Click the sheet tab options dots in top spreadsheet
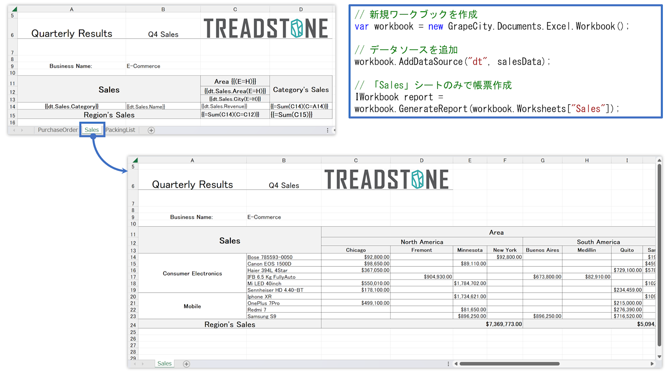 (327, 130)
